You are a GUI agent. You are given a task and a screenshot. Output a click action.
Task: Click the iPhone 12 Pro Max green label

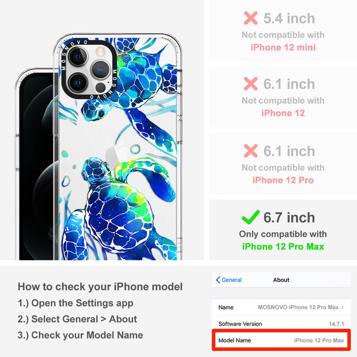point(283,247)
